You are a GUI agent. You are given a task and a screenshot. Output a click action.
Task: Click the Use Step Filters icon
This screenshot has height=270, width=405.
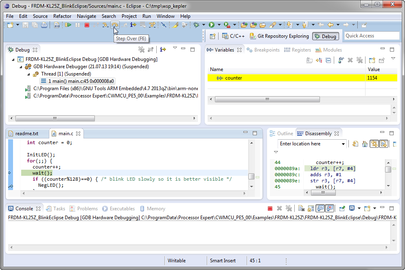[152, 25]
